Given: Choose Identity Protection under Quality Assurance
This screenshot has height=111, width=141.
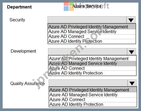Looking at the screenshot, I should click(x=93, y=105).
